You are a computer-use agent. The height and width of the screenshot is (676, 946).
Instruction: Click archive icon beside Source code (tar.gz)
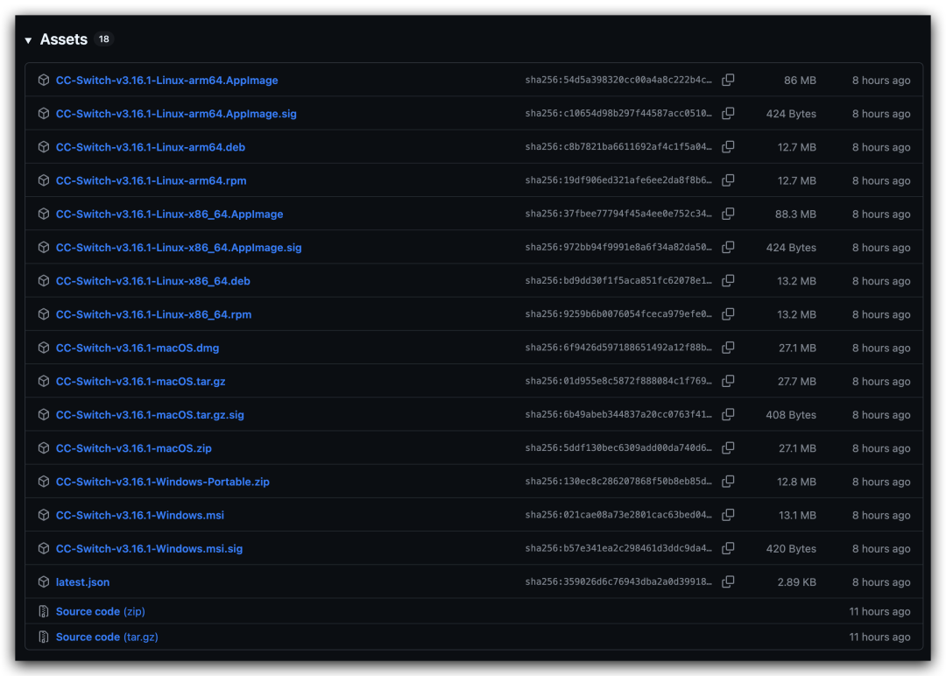[x=44, y=637]
